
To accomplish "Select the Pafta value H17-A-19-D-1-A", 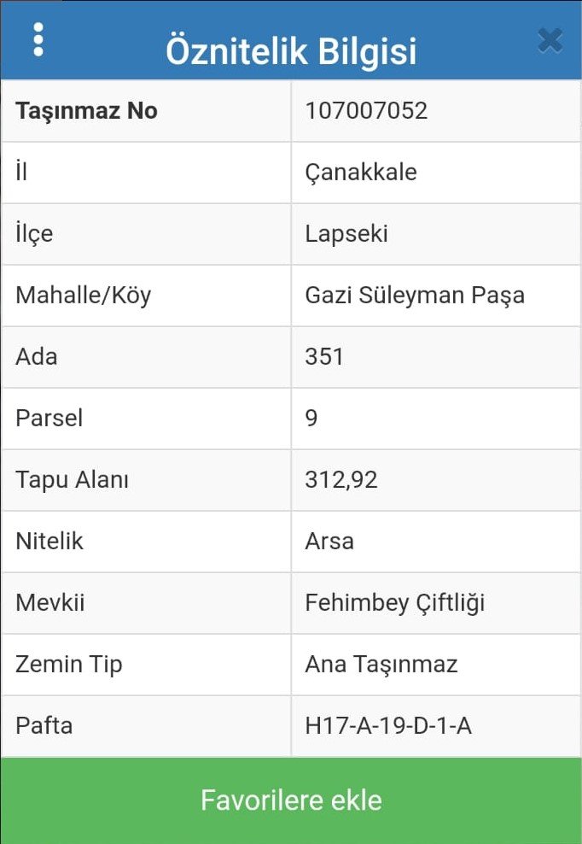I will [388, 725].
